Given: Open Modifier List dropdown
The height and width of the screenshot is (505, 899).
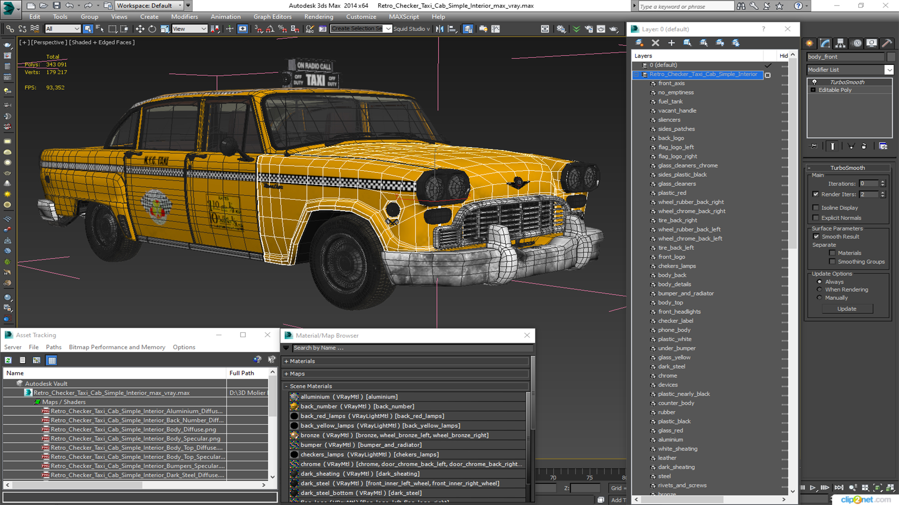Looking at the screenshot, I should coord(889,70).
